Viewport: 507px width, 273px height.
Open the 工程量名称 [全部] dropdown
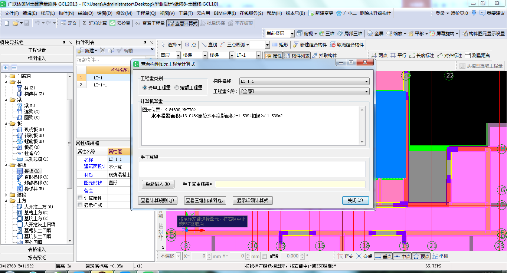click(x=304, y=91)
